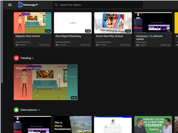
Task: Click the views eye icon under smartstartplaysc
Action: pos(97,45)
